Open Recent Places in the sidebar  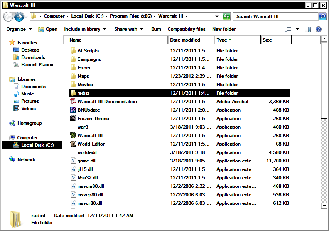click(x=33, y=65)
